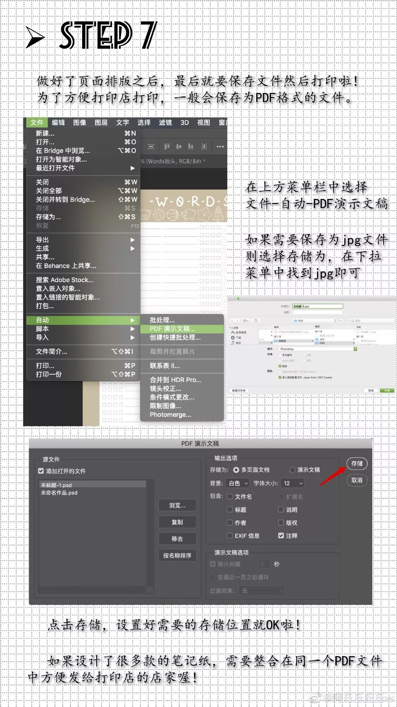This screenshot has height=707, width=397.
Task: Check 添加打开的文件 checkbox
Action: tap(41, 471)
